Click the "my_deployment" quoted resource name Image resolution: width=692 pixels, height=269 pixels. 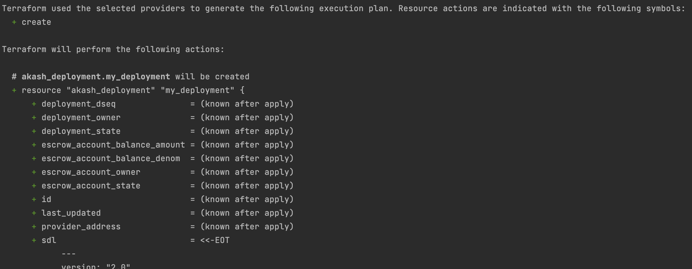pyautogui.click(x=197, y=90)
